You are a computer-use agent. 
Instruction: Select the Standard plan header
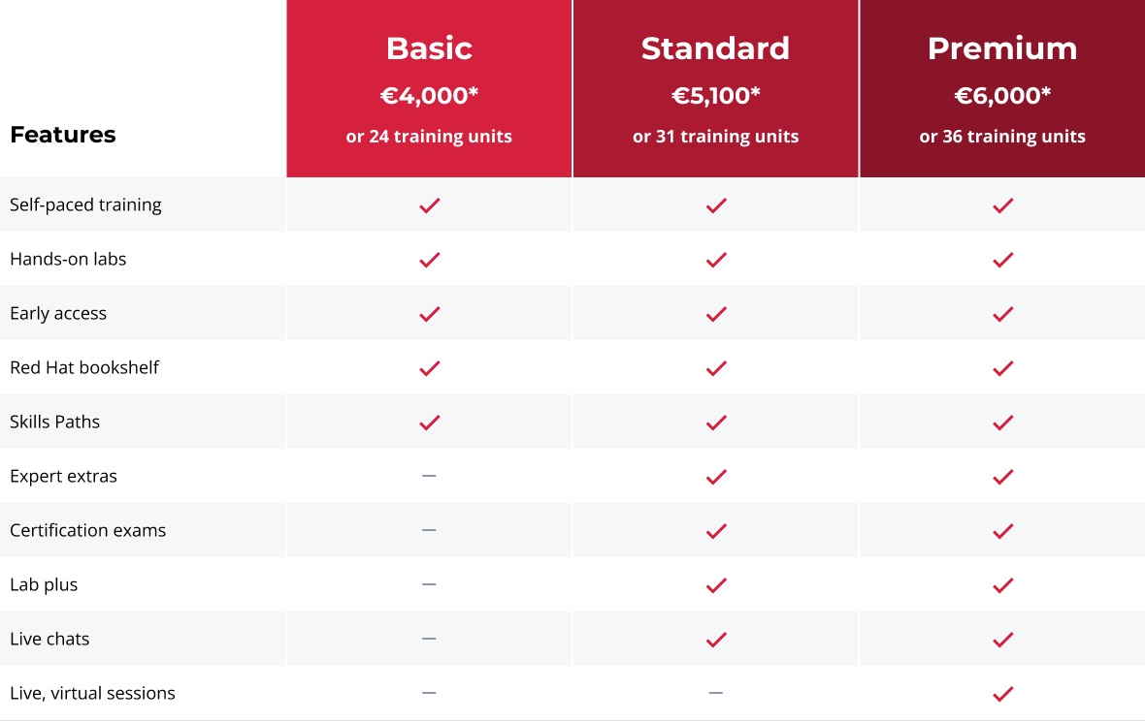[x=716, y=88]
